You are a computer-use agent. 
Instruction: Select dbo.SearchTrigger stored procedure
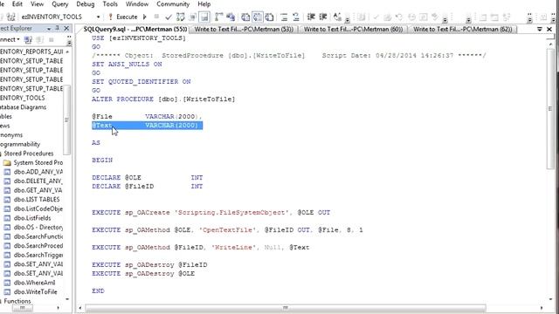coord(38,255)
